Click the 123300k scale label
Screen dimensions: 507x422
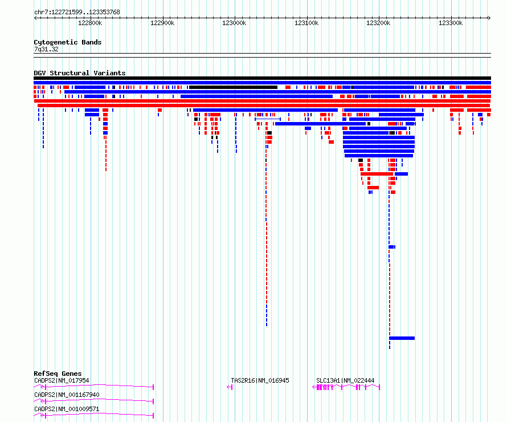click(451, 23)
